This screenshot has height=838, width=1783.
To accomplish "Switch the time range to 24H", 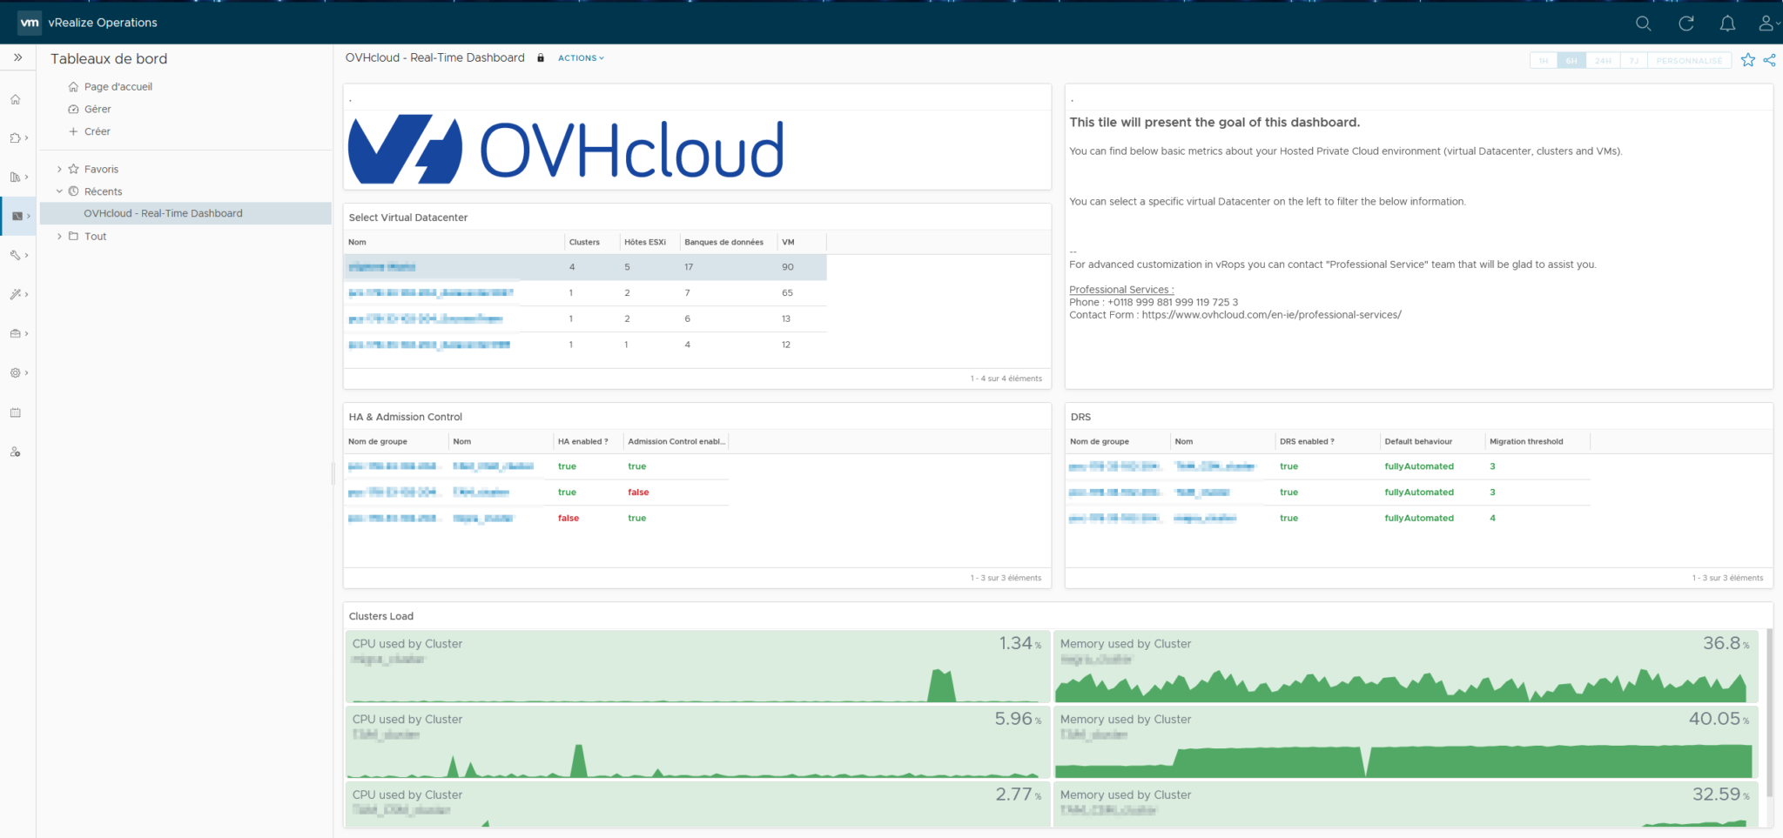I will [1602, 60].
